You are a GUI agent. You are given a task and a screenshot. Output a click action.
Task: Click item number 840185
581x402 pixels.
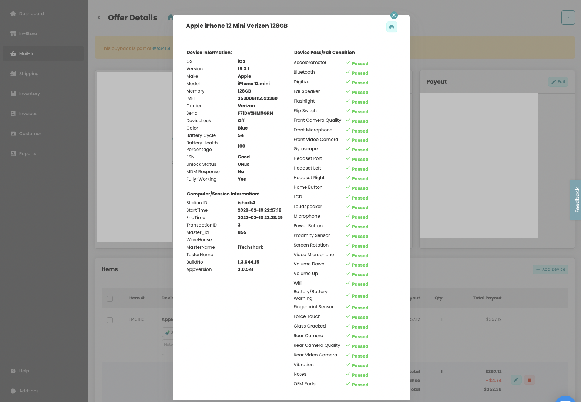tap(137, 319)
